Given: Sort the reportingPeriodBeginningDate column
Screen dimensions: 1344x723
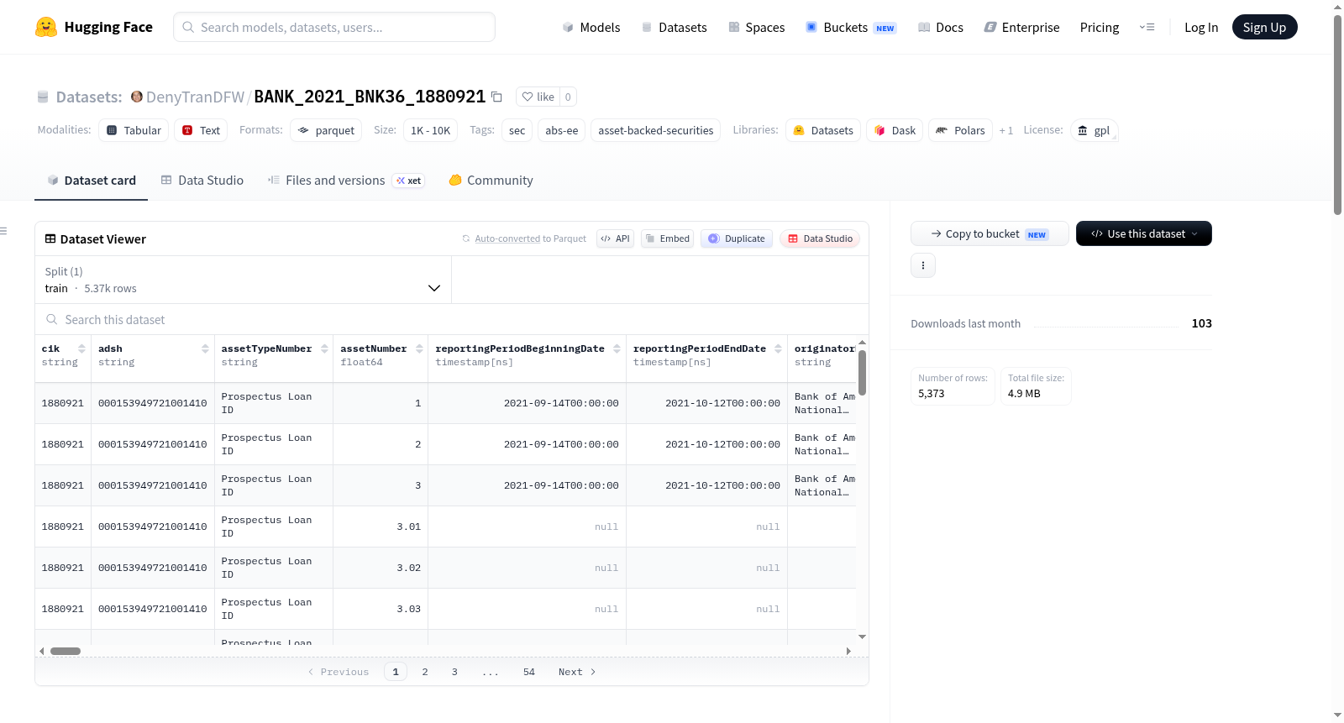Looking at the screenshot, I should tap(617, 348).
